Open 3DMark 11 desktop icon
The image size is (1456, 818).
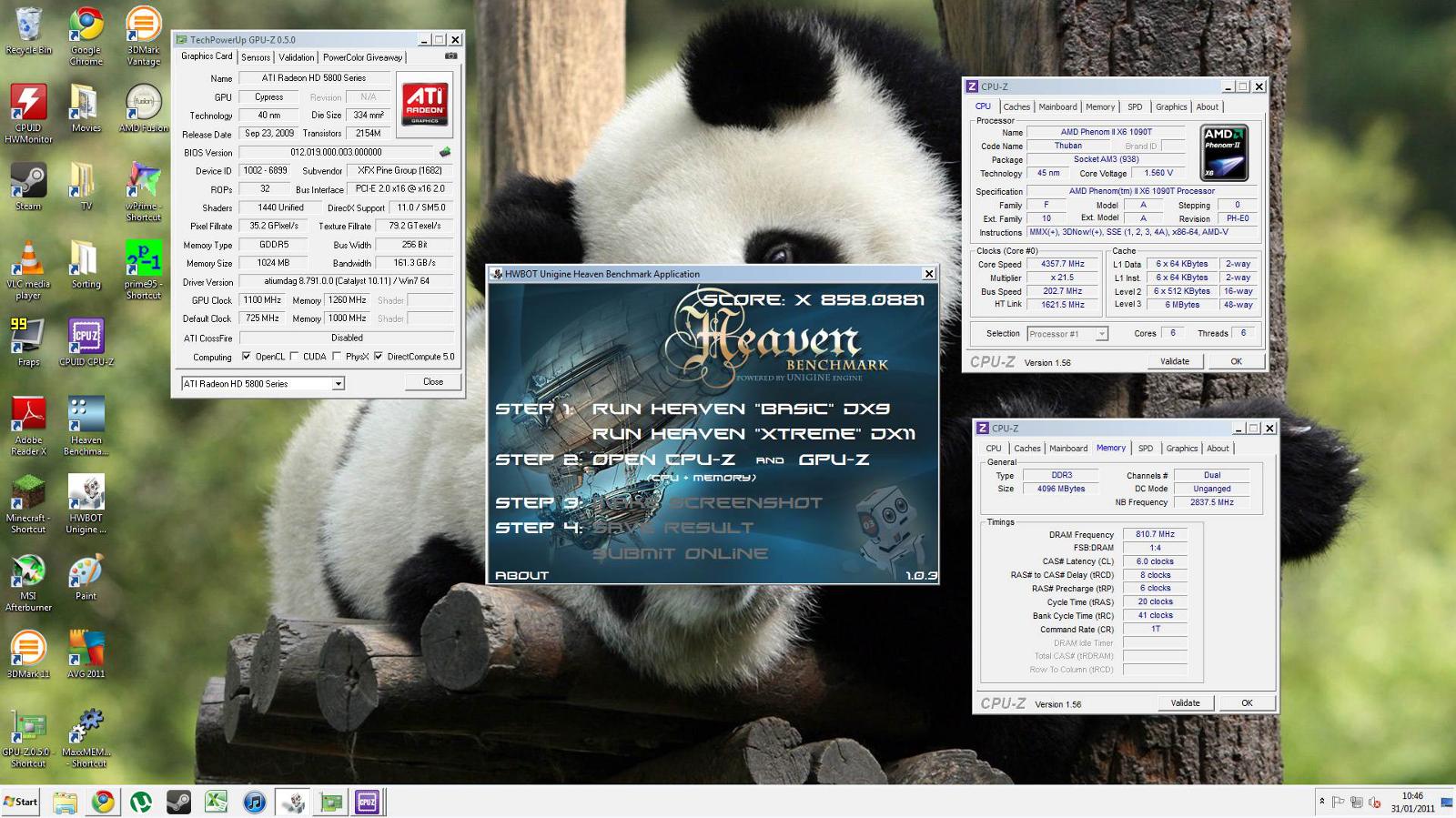pos(28,655)
